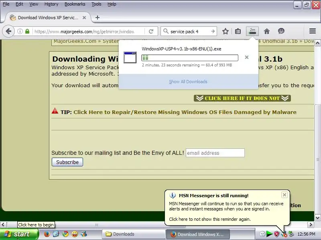
Task: Click the Download Windows X... taskbar button
Action: [x=198, y=234]
